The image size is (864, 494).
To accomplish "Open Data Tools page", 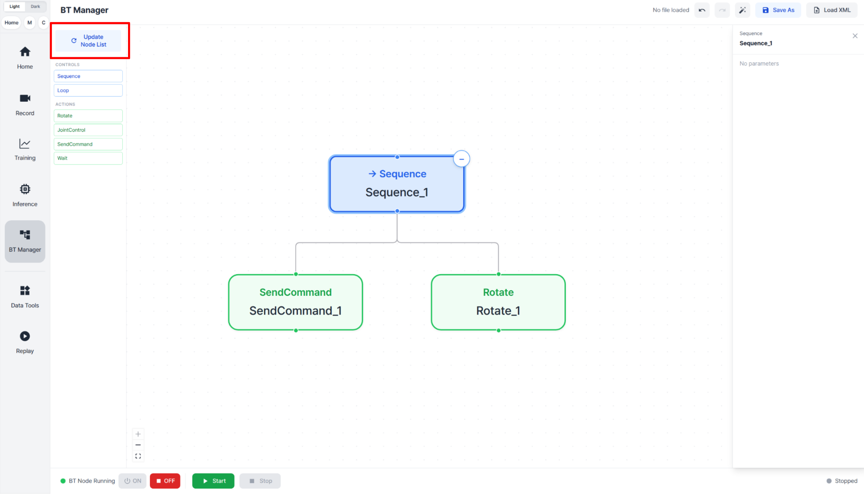I will tap(25, 297).
